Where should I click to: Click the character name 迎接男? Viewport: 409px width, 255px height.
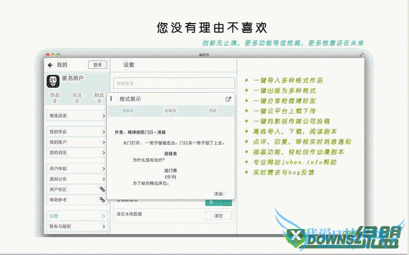point(170,154)
